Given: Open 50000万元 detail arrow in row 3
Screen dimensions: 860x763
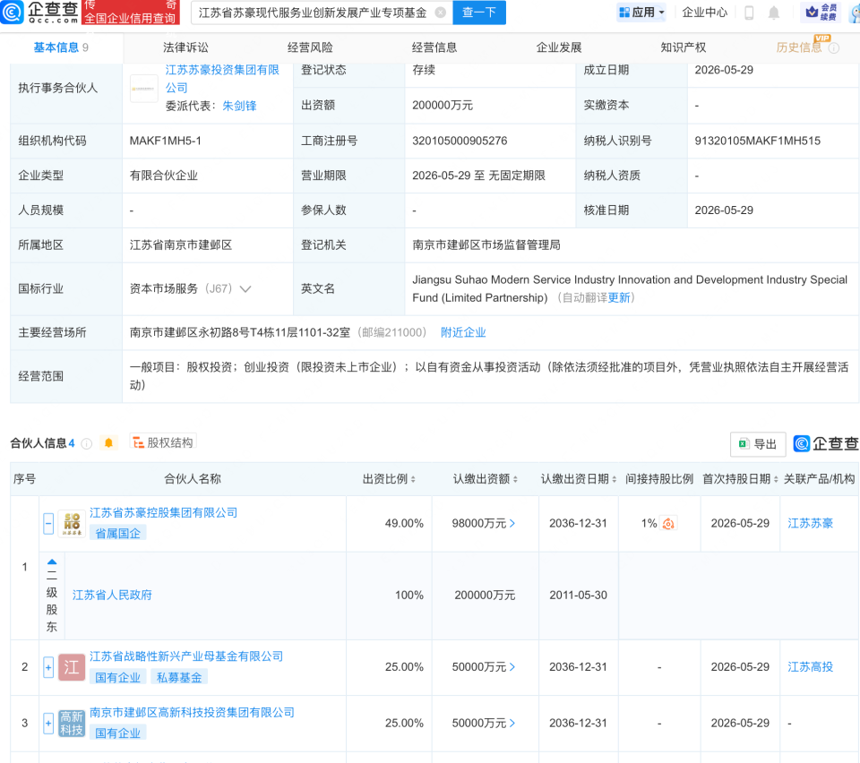Looking at the screenshot, I should pos(512,724).
